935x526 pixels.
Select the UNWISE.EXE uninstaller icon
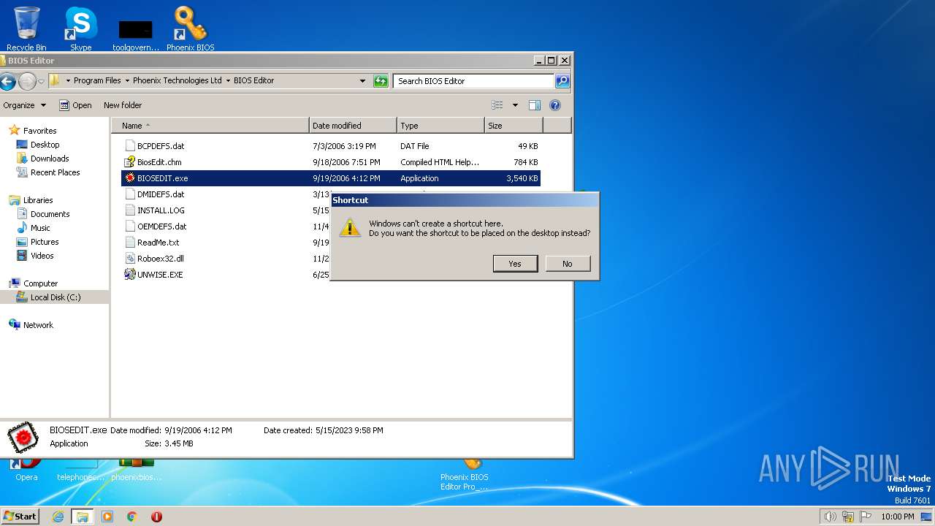130,275
